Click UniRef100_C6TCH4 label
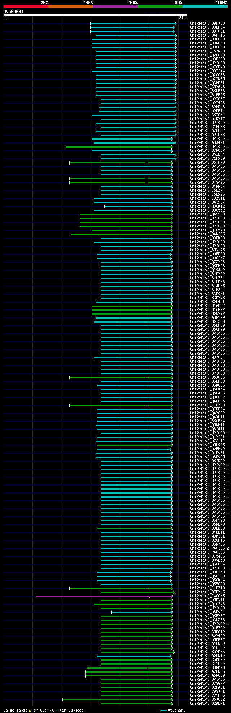Image resolution: width=231 pixels, height=713 pixels. 207,115
